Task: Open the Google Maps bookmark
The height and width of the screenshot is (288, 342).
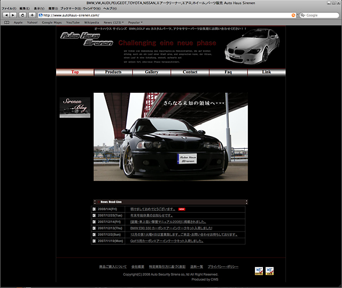Action: pyautogui.click(x=52, y=22)
